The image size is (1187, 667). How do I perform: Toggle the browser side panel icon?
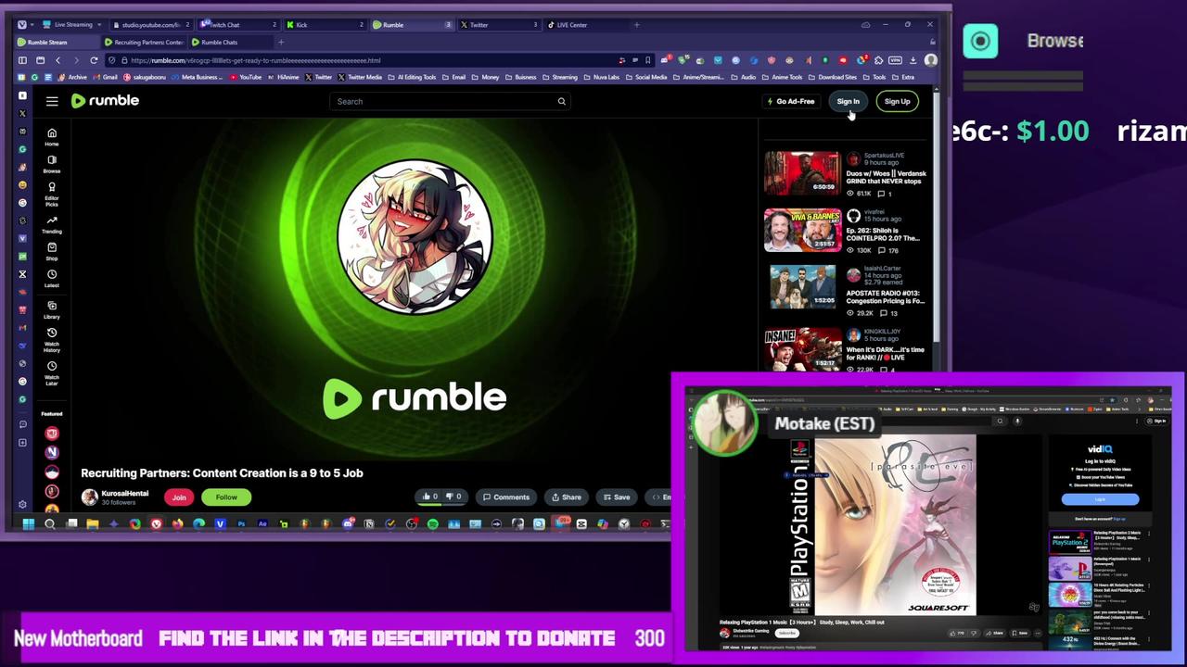(22, 60)
